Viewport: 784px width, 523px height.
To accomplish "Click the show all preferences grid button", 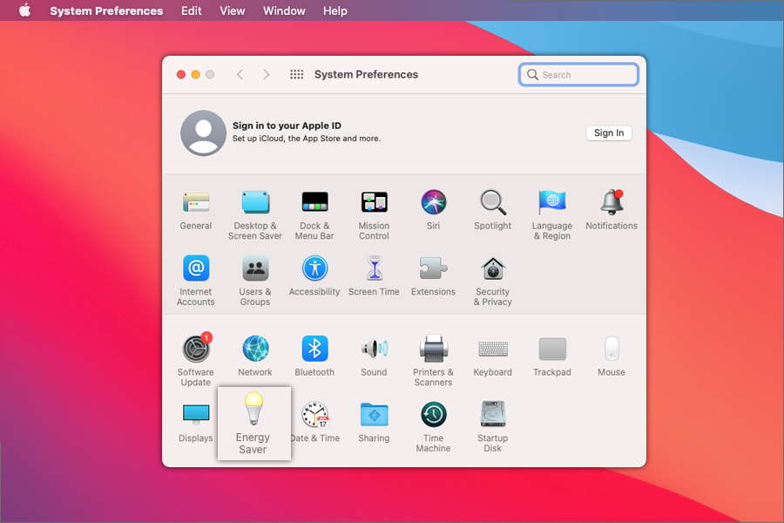I will (296, 75).
